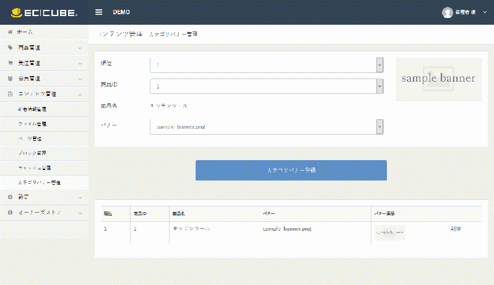Viewport: 494px width, 285px height.
Task: Click the 受注管理 shopping cart icon
Action: click(x=10, y=63)
